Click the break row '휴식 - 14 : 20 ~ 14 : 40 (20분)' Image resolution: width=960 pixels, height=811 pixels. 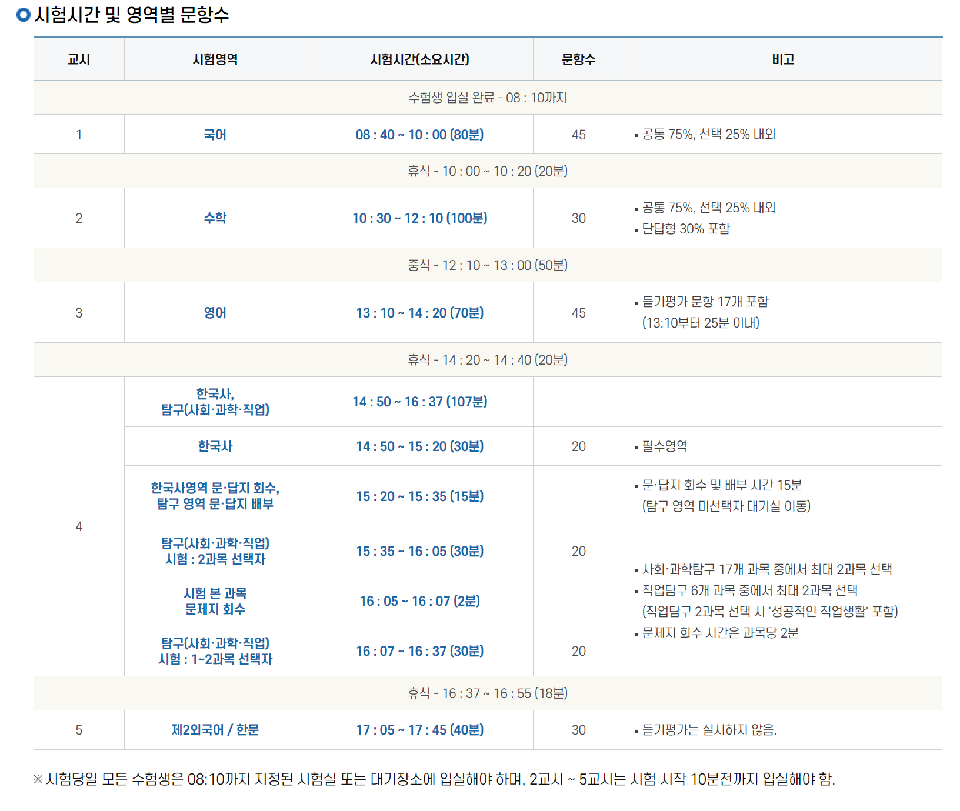pos(488,360)
